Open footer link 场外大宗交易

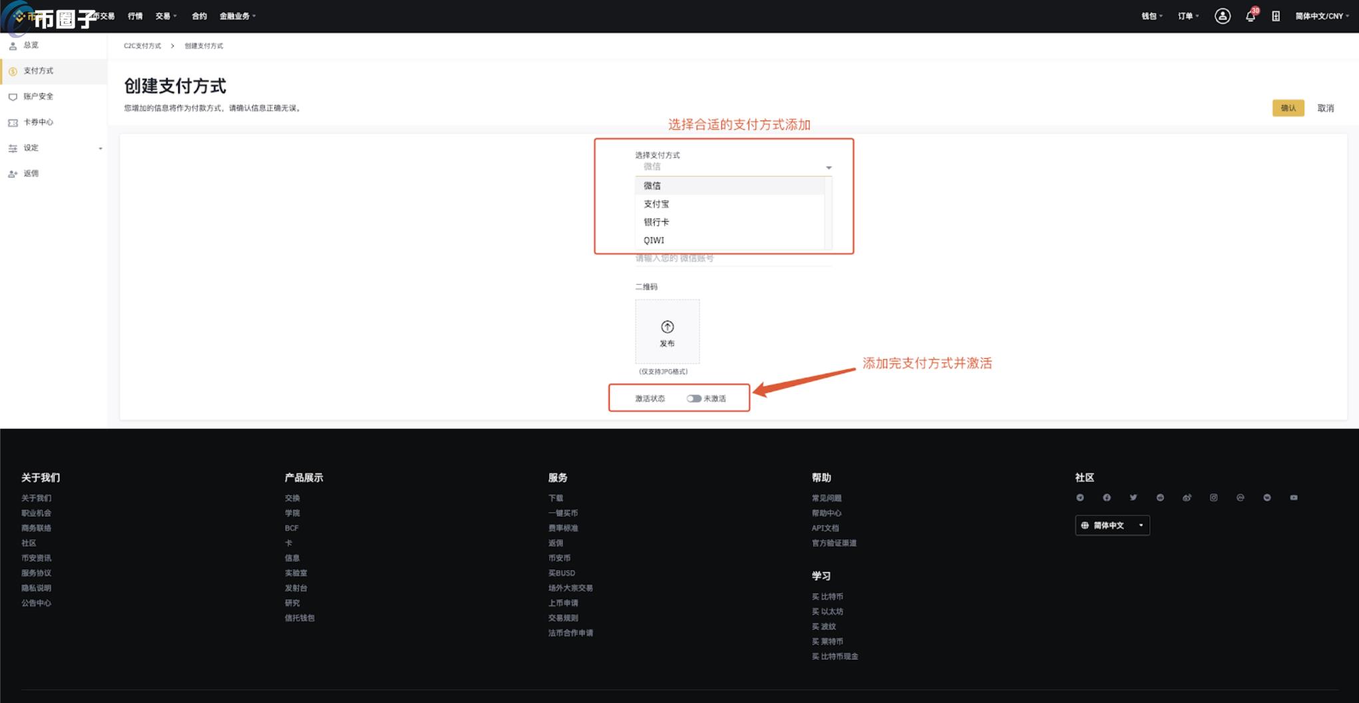[x=570, y=588]
